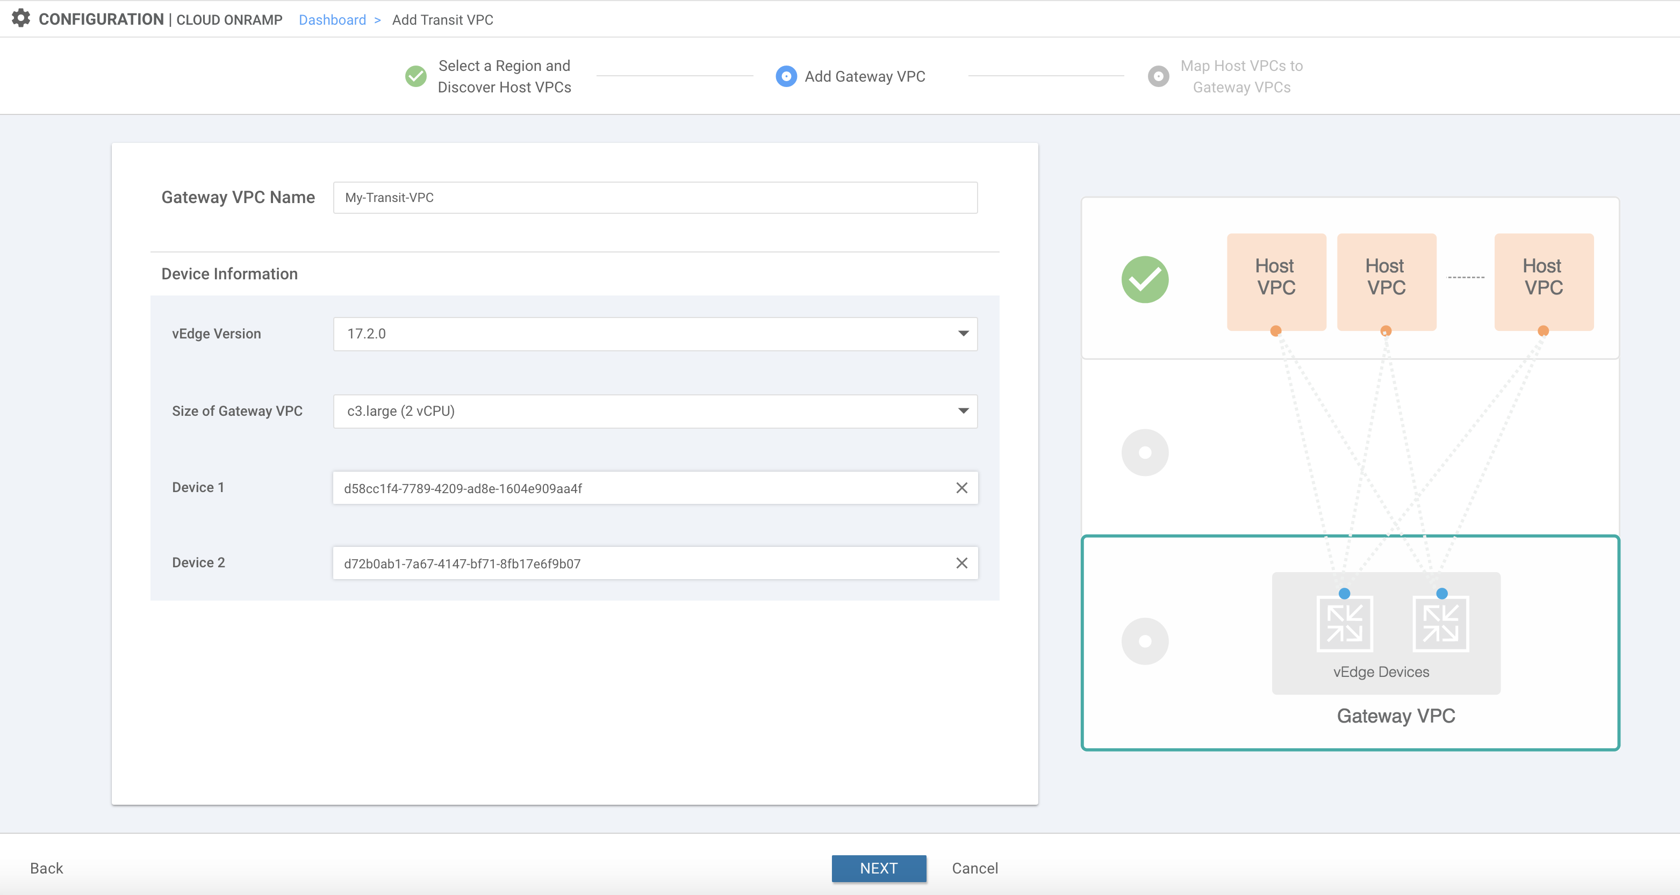Click Map Host VPCs to Gateway VPCs text
The width and height of the screenshot is (1680, 895).
coord(1241,76)
